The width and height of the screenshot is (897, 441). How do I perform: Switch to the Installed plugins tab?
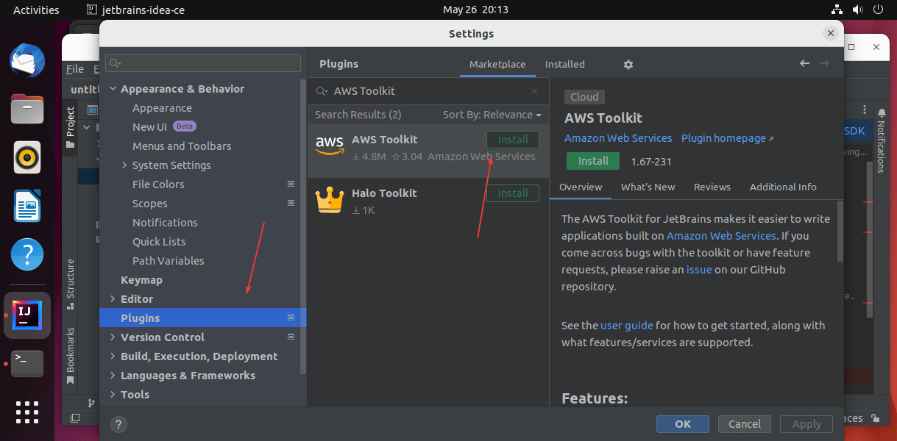point(565,64)
